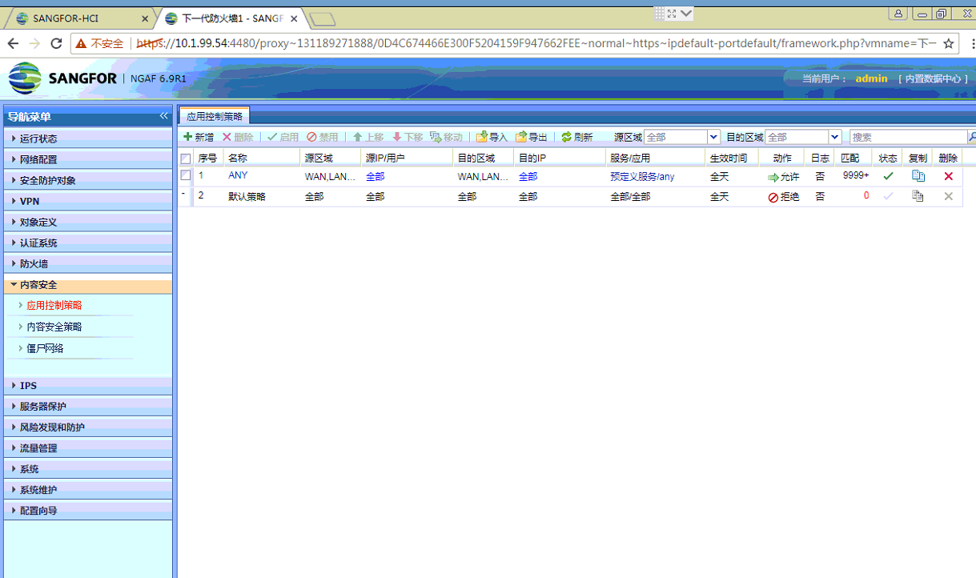Expand the 网络配置 menu
The image size is (976, 578).
[88, 159]
